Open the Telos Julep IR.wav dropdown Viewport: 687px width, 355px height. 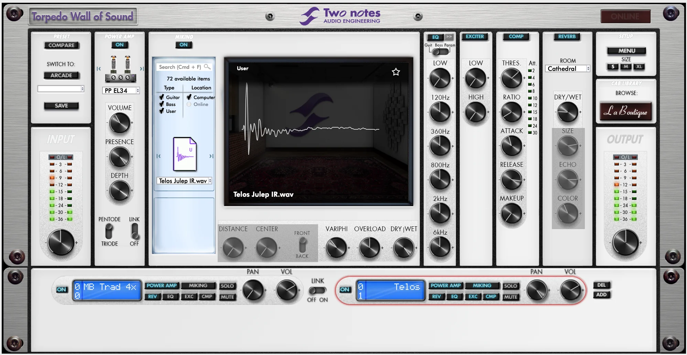pos(185,181)
